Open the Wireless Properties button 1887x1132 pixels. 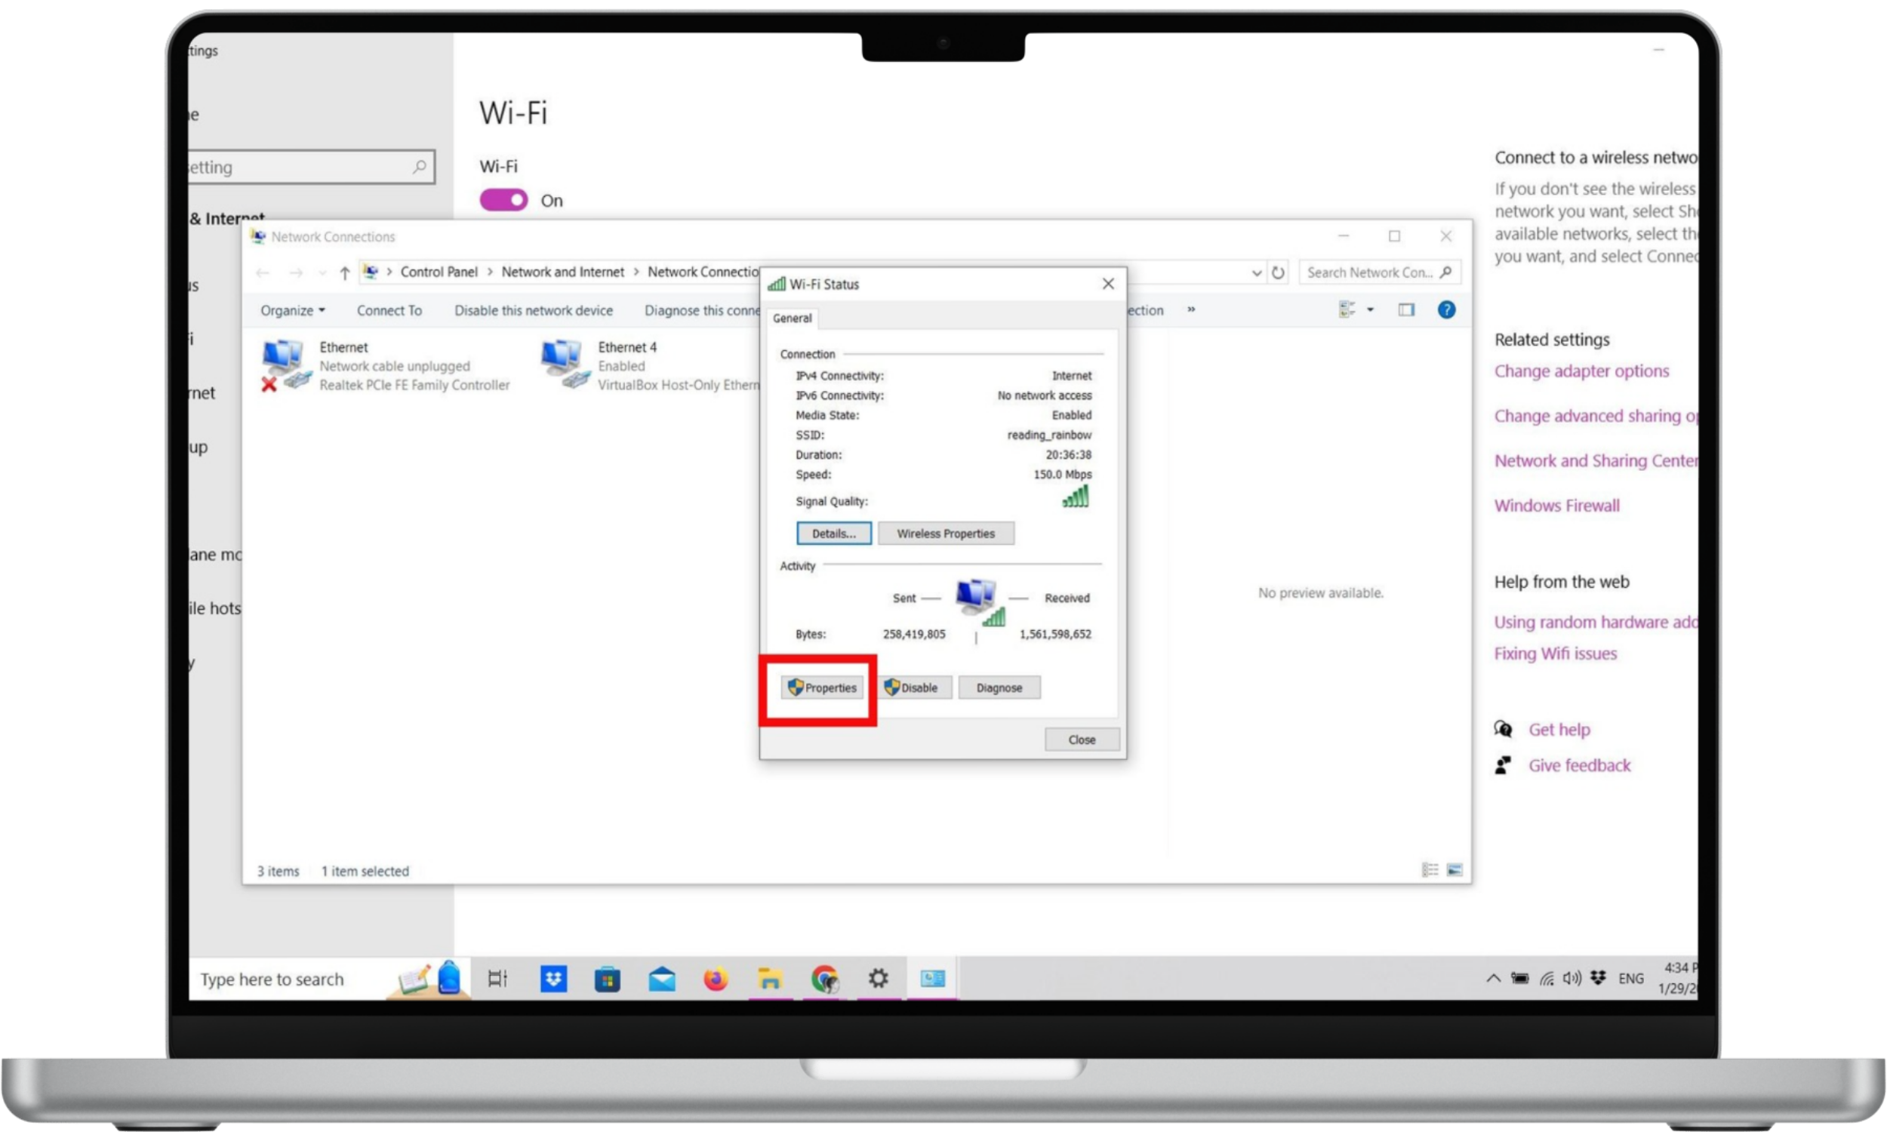[945, 534]
